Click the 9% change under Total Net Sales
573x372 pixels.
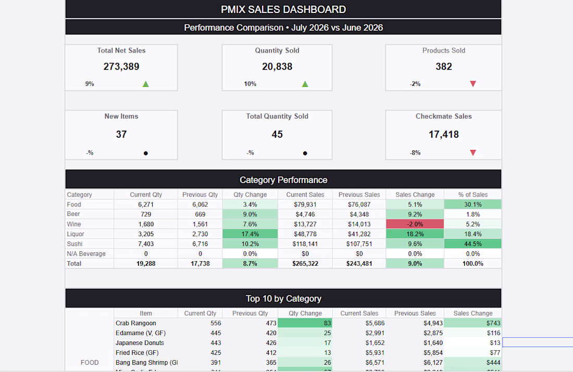[90, 84]
